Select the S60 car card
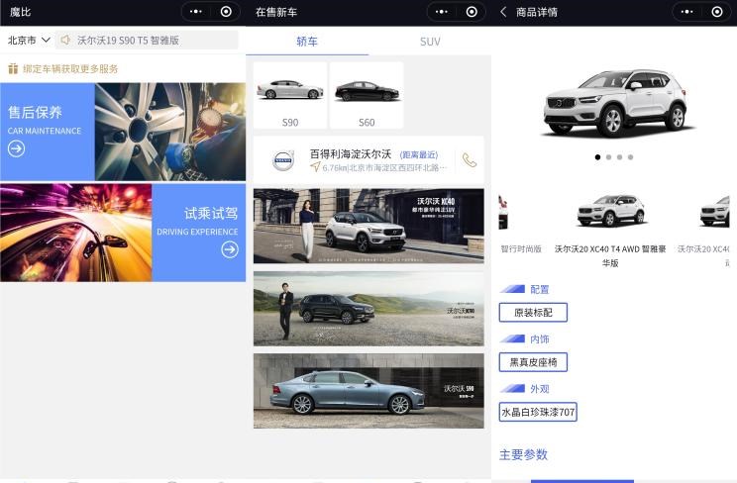 click(x=367, y=95)
